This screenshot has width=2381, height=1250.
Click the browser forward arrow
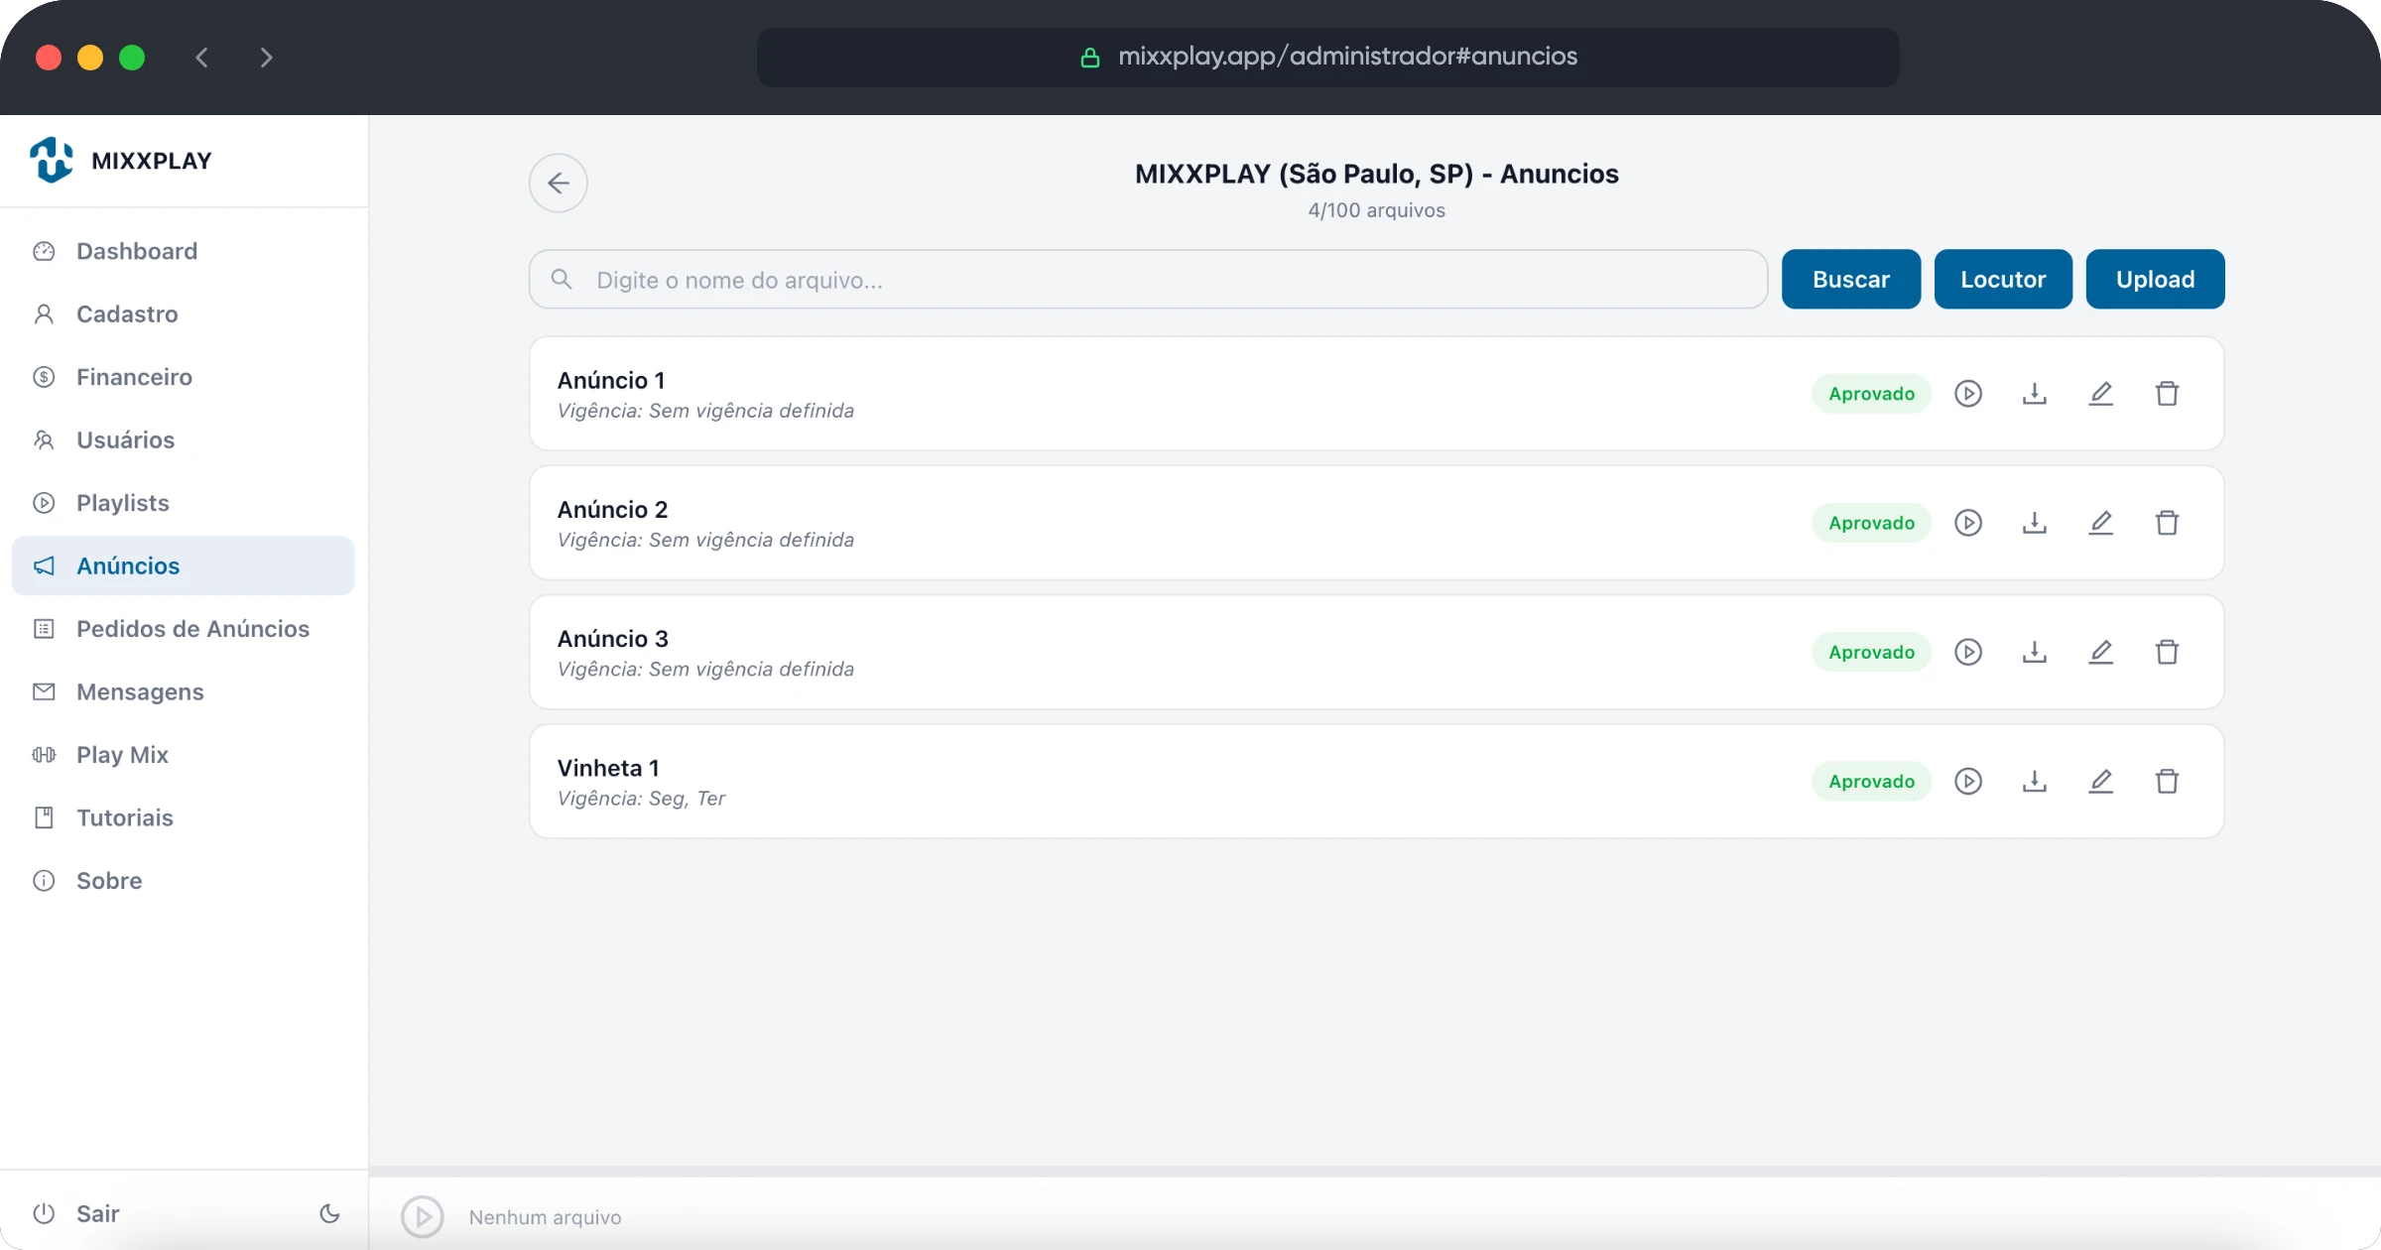[266, 58]
